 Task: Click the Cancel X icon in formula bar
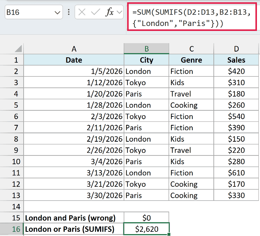point(82,12)
